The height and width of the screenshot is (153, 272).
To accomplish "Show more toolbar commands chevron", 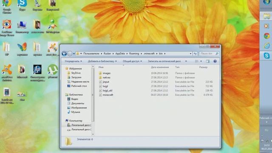I will pos(186,61).
